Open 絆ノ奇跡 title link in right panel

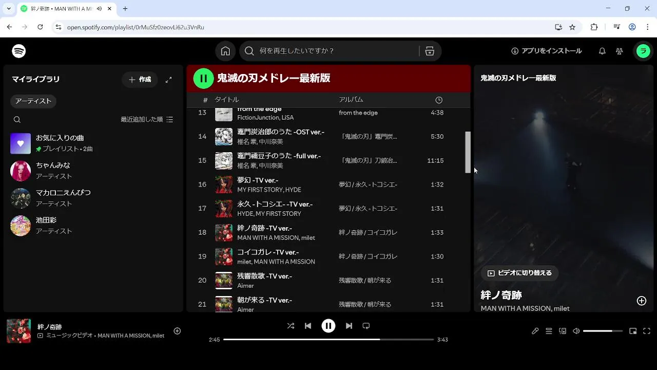click(501, 295)
